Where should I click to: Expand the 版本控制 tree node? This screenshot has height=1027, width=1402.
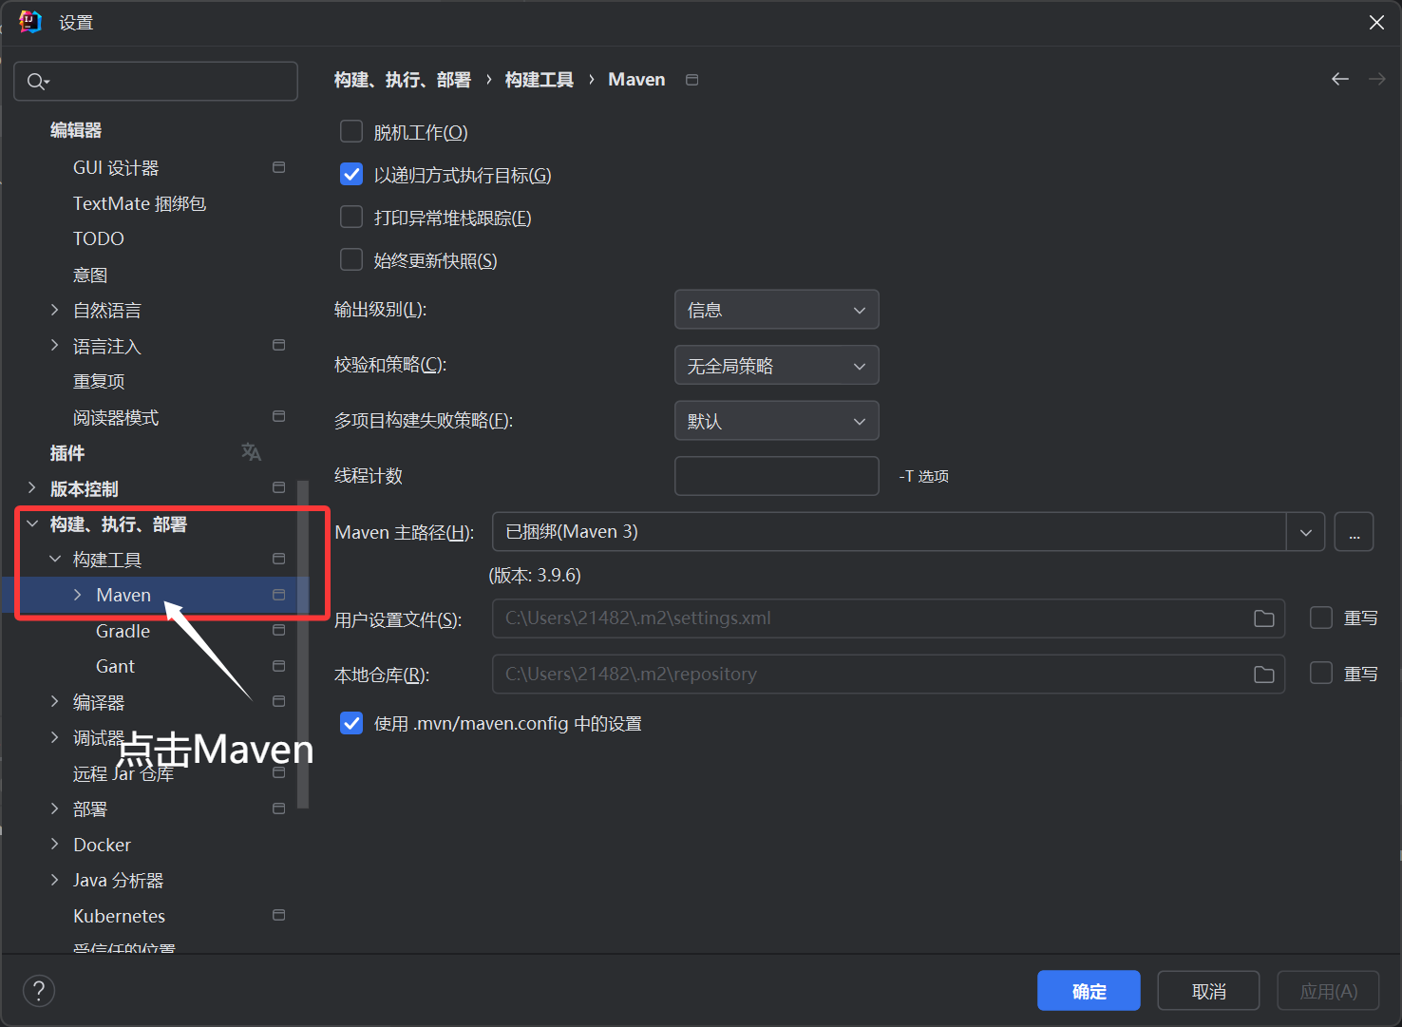point(32,488)
